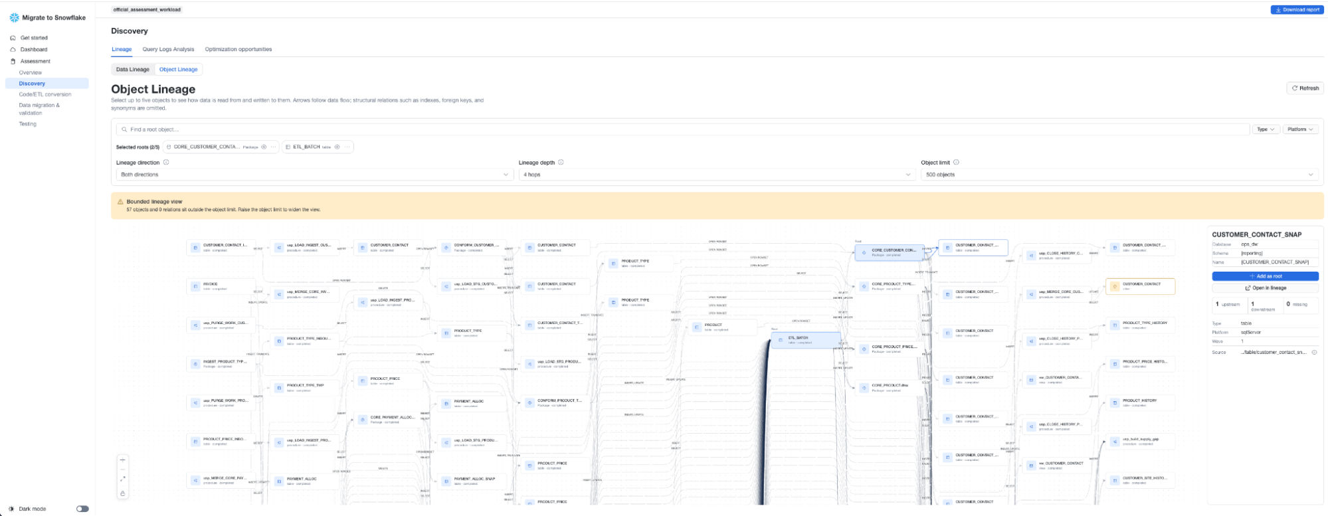Viewport: 1328px width, 516px height.
Task: Open more options for ETL_BATCH root
Action: (347, 147)
